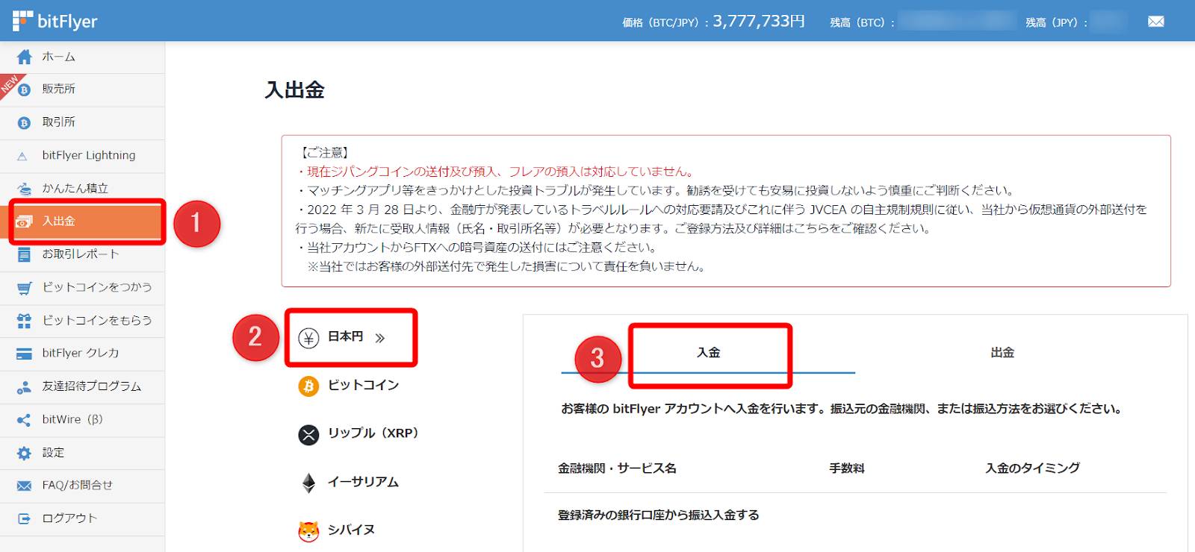
Task: Click the Shiba Inu coin icon
Action: (x=308, y=530)
